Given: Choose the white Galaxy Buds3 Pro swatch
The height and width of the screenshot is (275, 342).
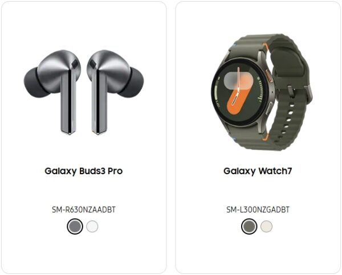Looking at the screenshot, I should tap(92, 227).
